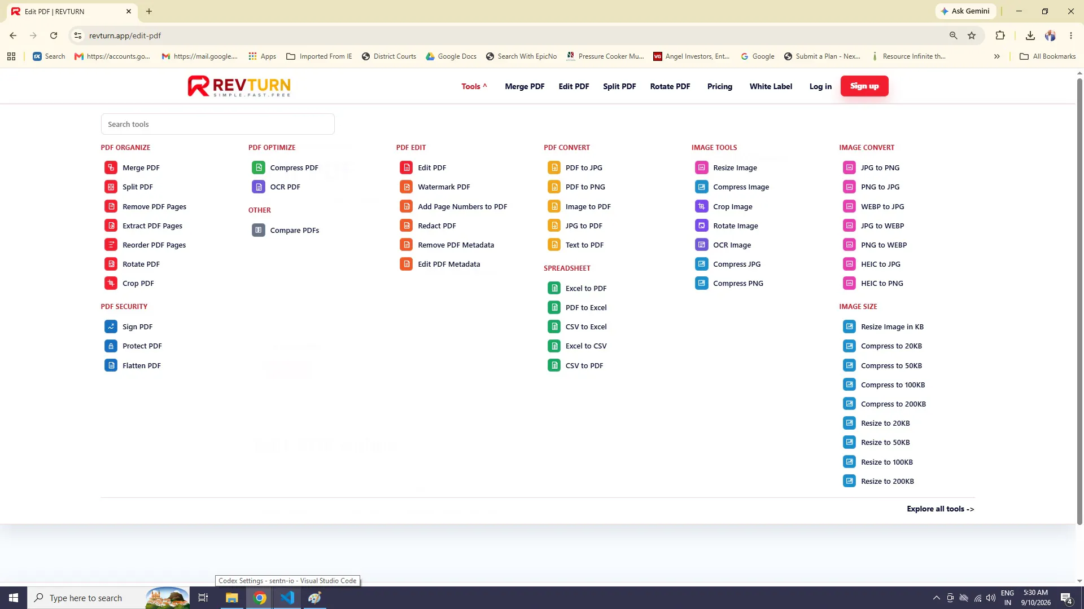Open the Compress to 100KB link
This screenshot has width=1084, height=609.
[x=893, y=385]
